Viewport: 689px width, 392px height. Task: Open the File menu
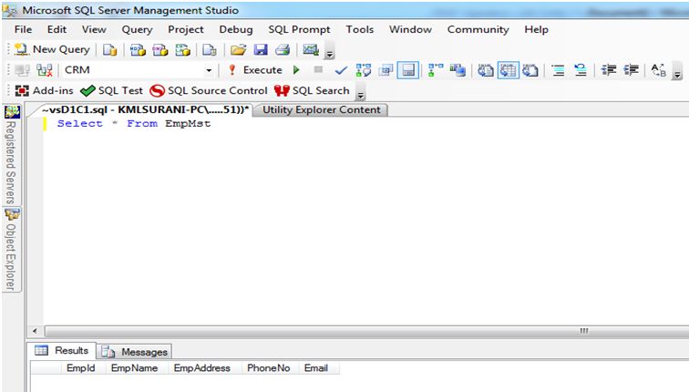click(23, 29)
